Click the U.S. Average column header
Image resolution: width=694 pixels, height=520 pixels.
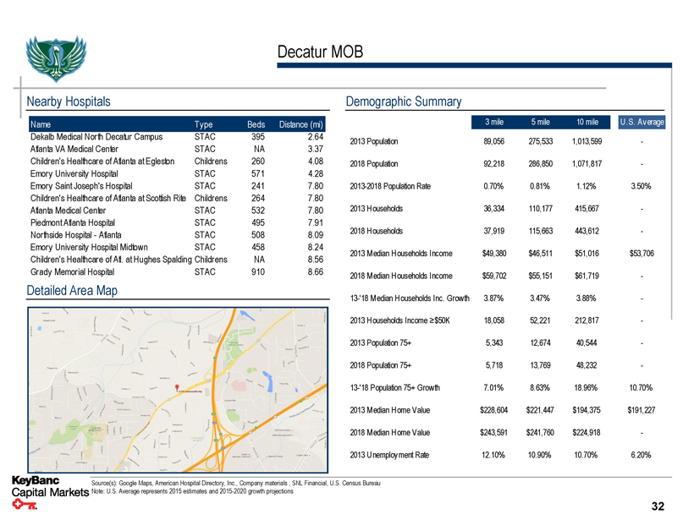pos(642,122)
